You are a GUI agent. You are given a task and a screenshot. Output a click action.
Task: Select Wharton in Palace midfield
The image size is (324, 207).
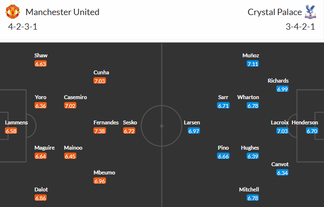[x=248, y=97]
